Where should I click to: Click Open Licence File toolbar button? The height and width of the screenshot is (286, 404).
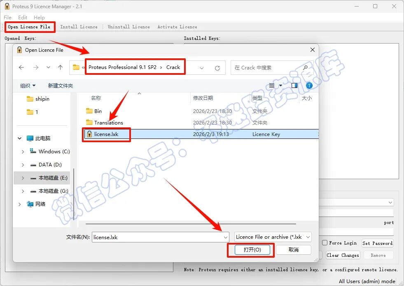[29, 27]
